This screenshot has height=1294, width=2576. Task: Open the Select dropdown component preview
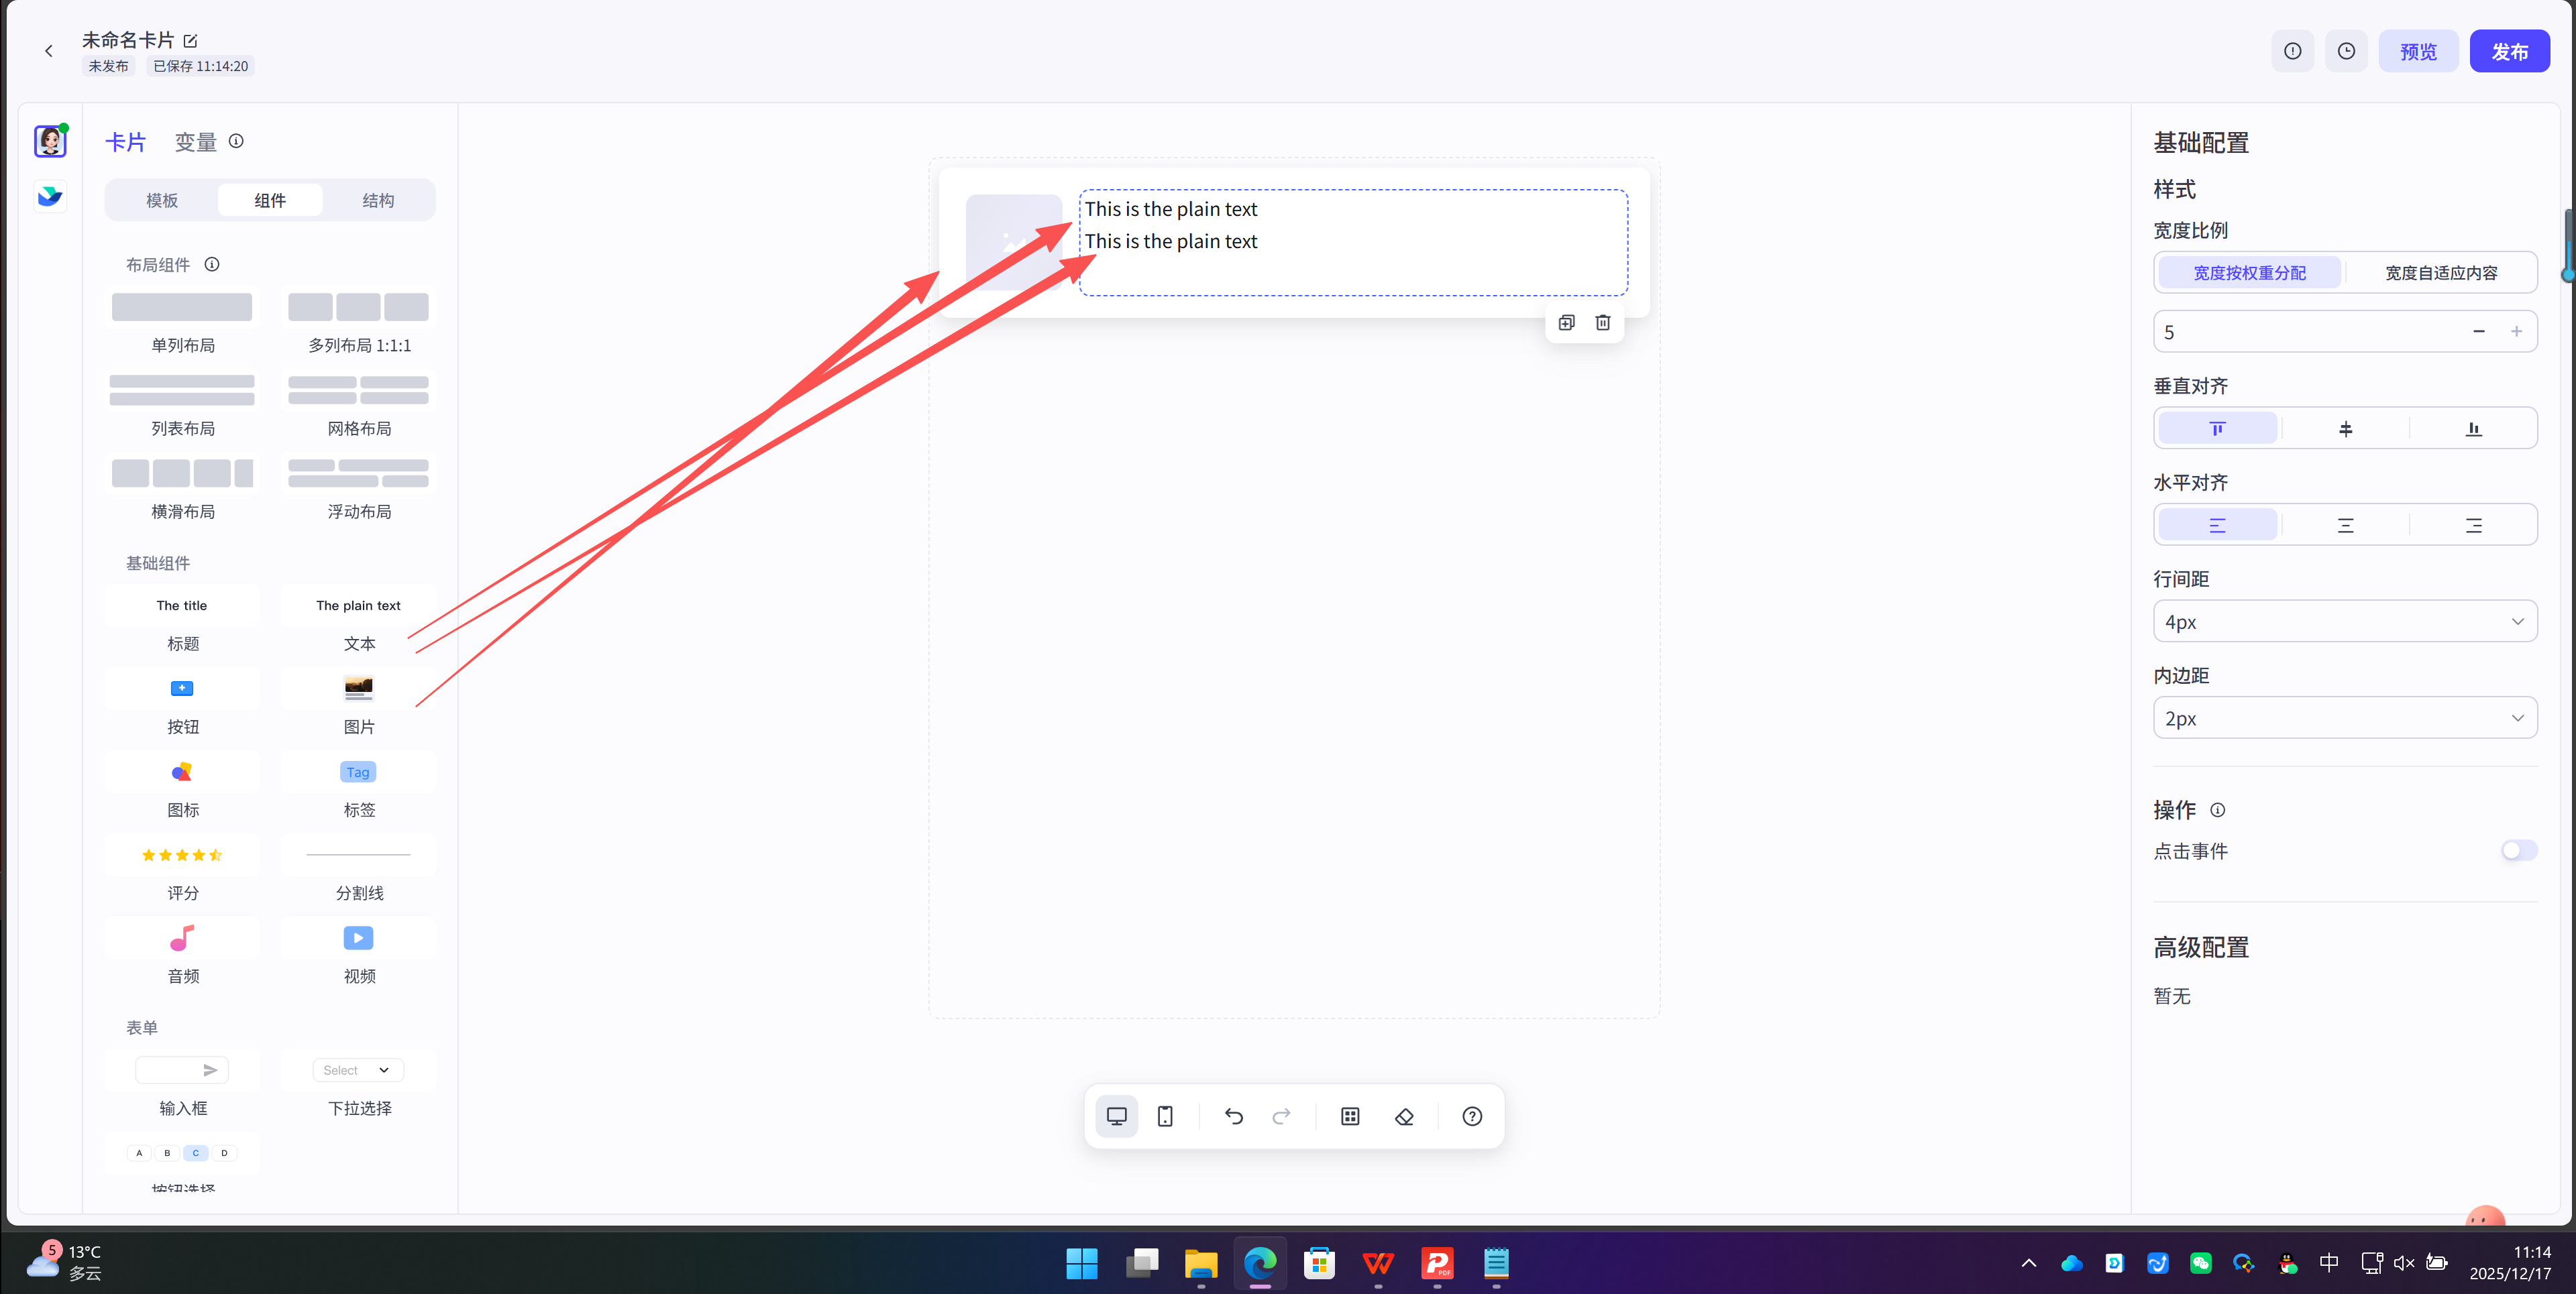358,1070
